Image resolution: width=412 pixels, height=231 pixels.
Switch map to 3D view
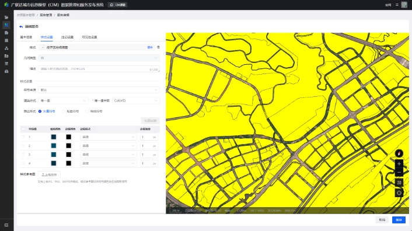coord(399,183)
